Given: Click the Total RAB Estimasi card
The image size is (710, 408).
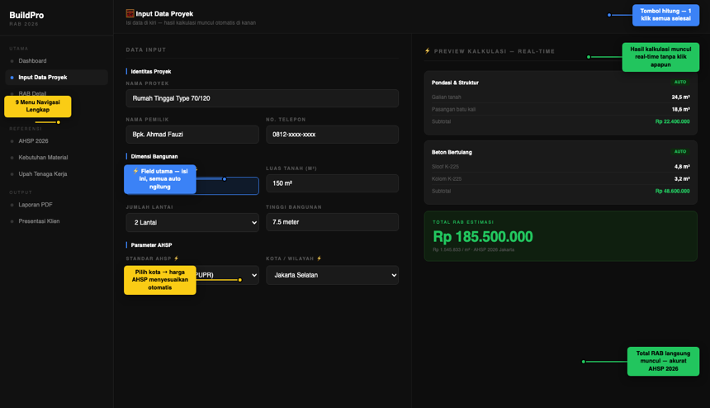Looking at the screenshot, I should (561, 236).
